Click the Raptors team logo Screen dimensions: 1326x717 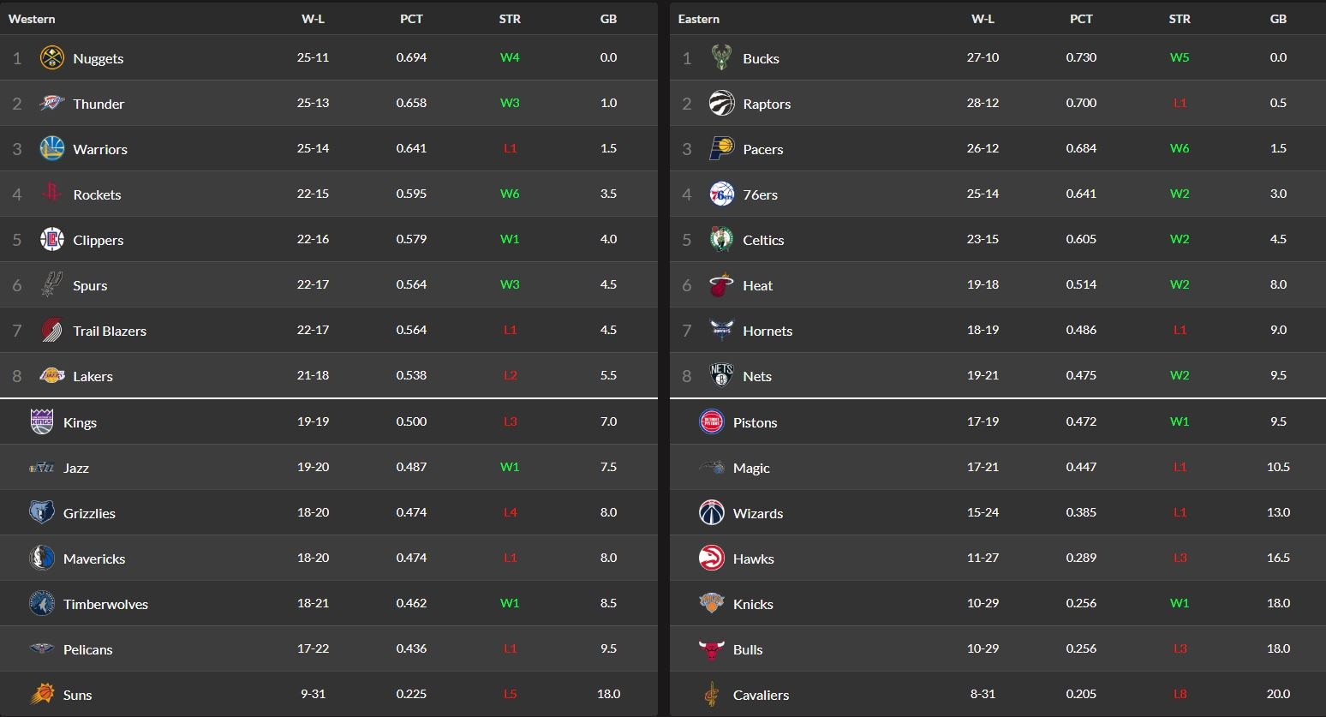pos(722,104)
